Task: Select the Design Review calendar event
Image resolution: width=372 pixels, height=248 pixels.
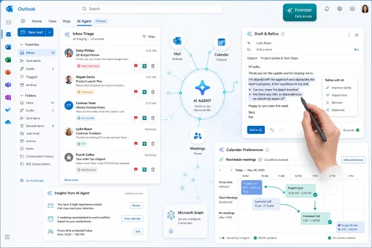Action: (x=351, y=227)
